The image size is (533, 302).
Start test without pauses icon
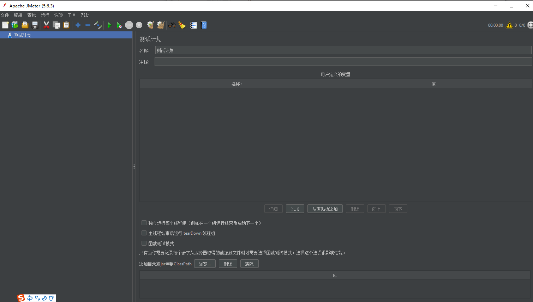click(x=119, y=25)
